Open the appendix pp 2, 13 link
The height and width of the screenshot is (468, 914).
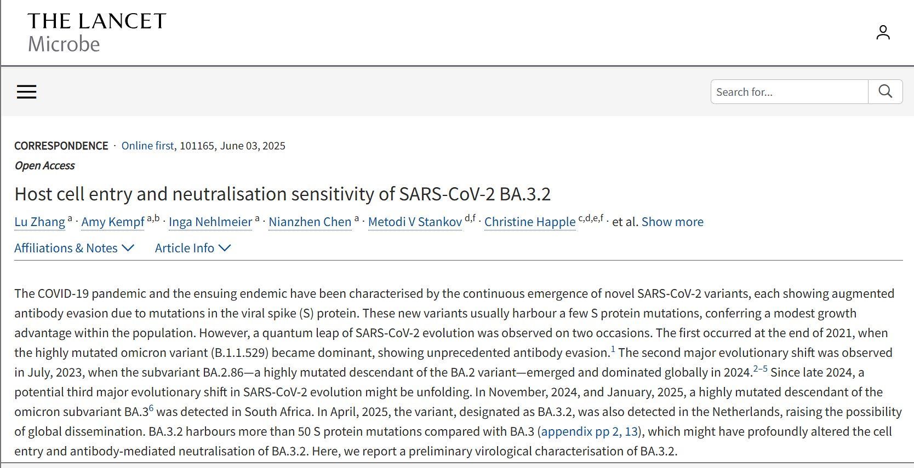point(589,431)
